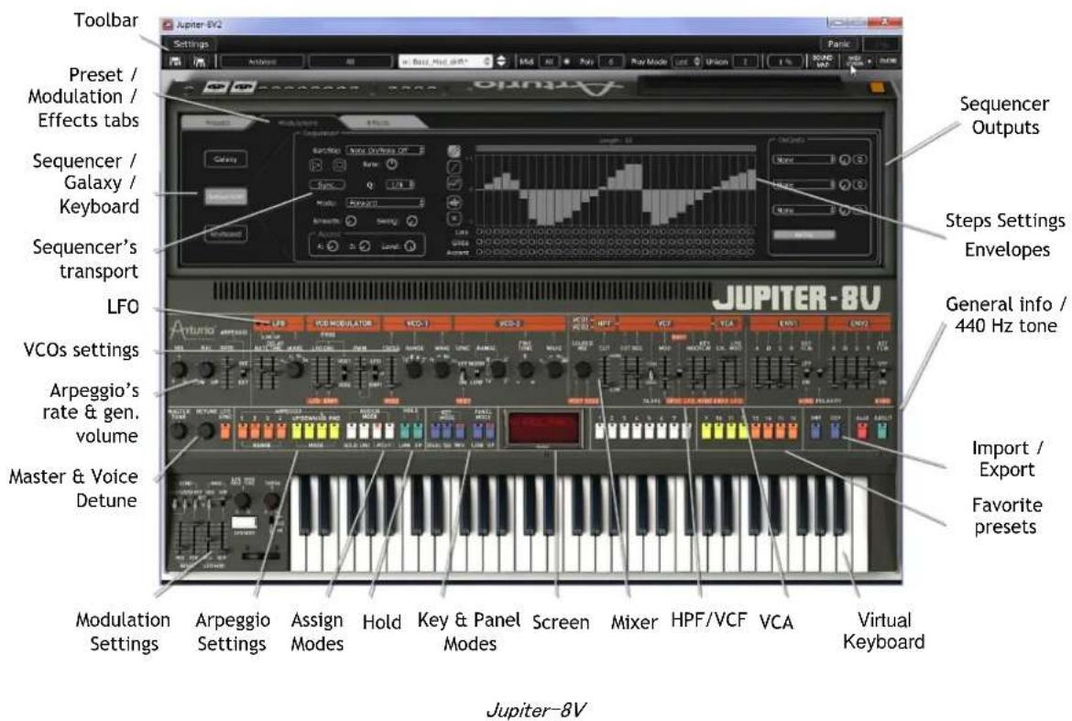
Task: Switch to the Presets tab
Action: pos(219,123)
